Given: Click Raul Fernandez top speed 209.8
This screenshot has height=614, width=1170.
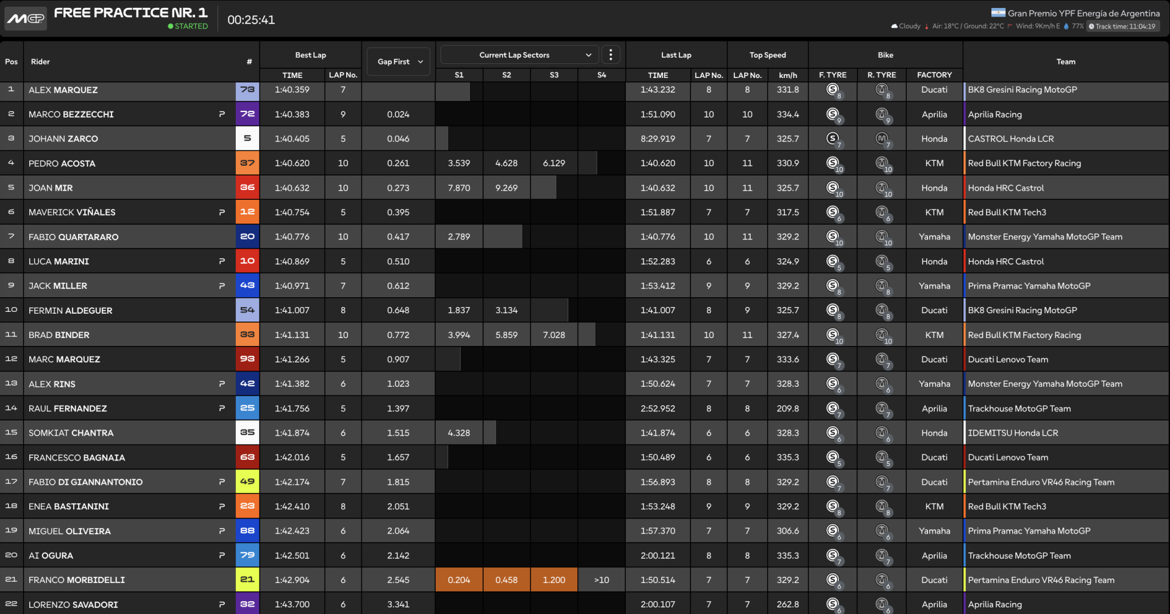Looking at the screenshot, I should [788, 409].
